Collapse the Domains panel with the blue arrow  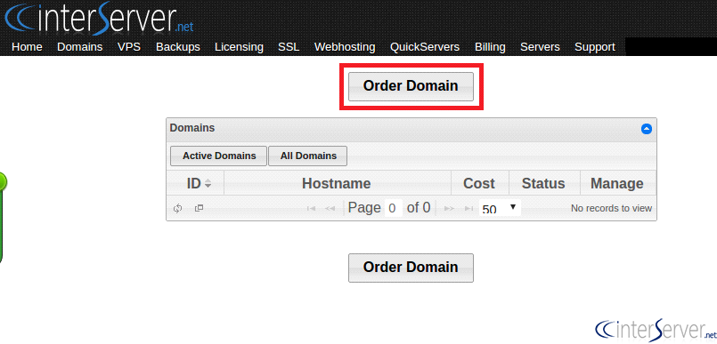[x=646, y=129]
